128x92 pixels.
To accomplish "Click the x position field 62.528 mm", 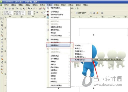I will click(8, 12).
